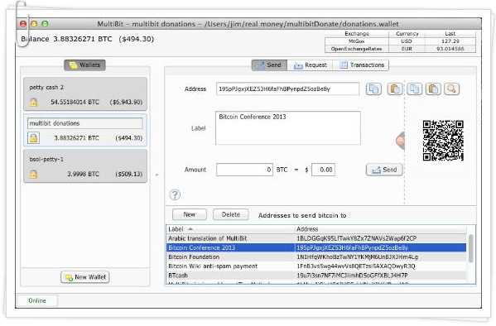Click the Address column header in table

tap(381, 229)
